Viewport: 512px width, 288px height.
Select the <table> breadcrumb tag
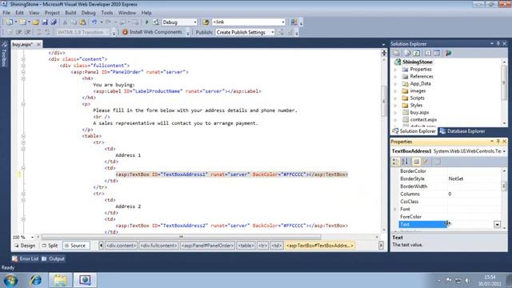tap(246, 246)
